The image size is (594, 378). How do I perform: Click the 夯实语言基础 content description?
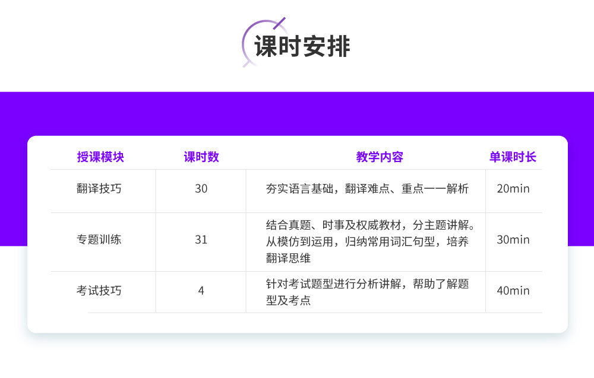[x=367, y=189]
